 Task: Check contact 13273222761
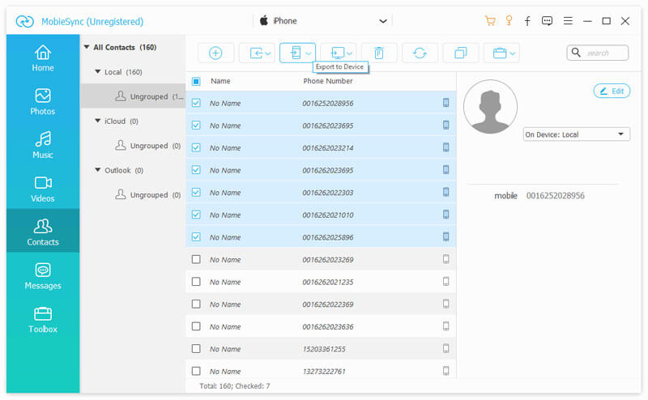196,371
